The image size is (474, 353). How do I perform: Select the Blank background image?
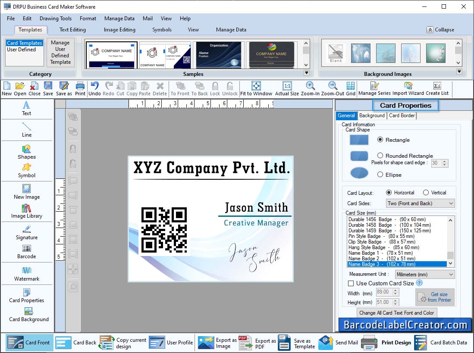click(x=336, y=53)
